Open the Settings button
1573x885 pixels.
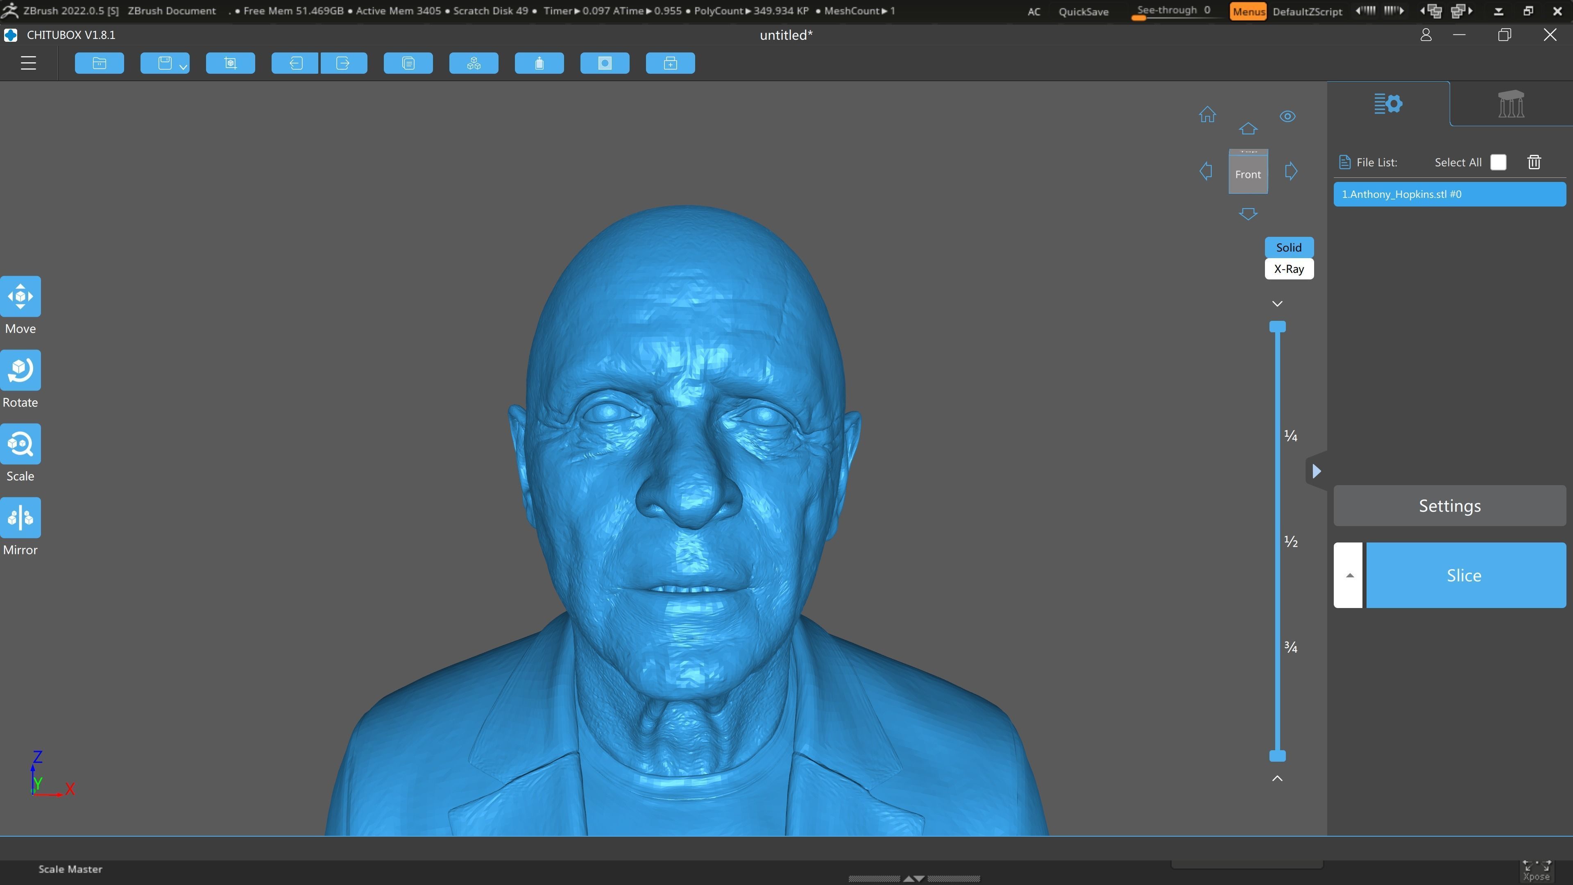coord(1450,506)
